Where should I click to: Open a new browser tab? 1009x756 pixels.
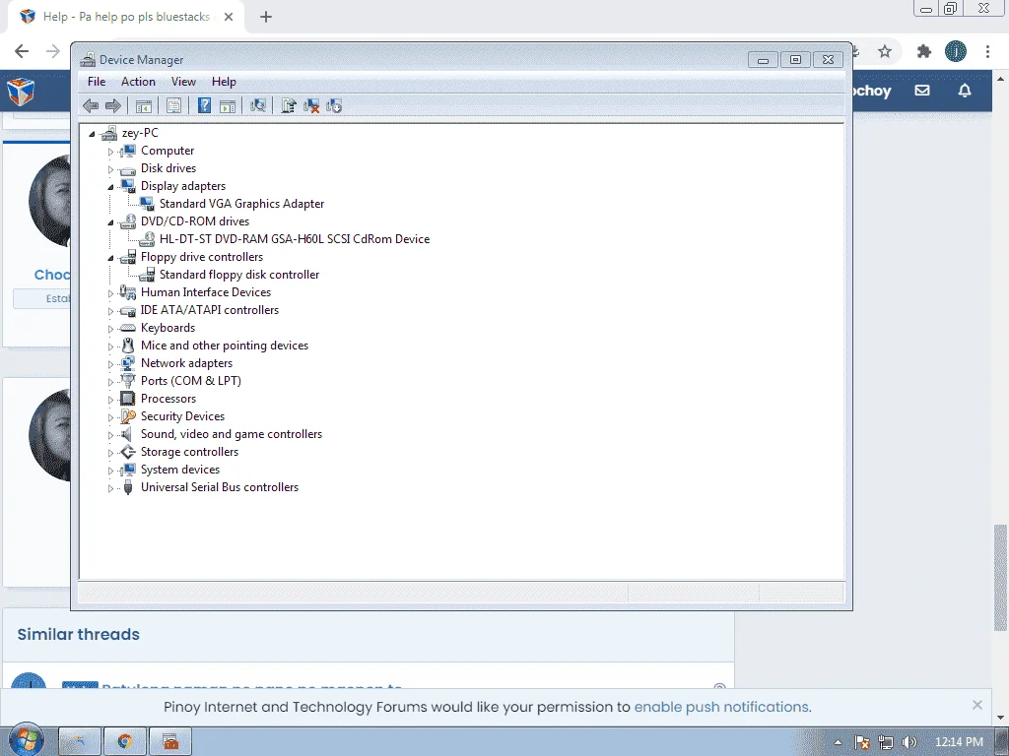click(x=266, y=18)
